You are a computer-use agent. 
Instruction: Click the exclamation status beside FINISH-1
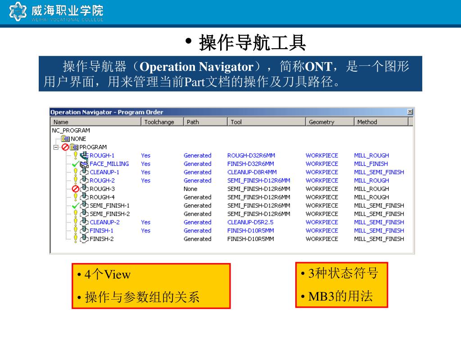tap(76, 230)
